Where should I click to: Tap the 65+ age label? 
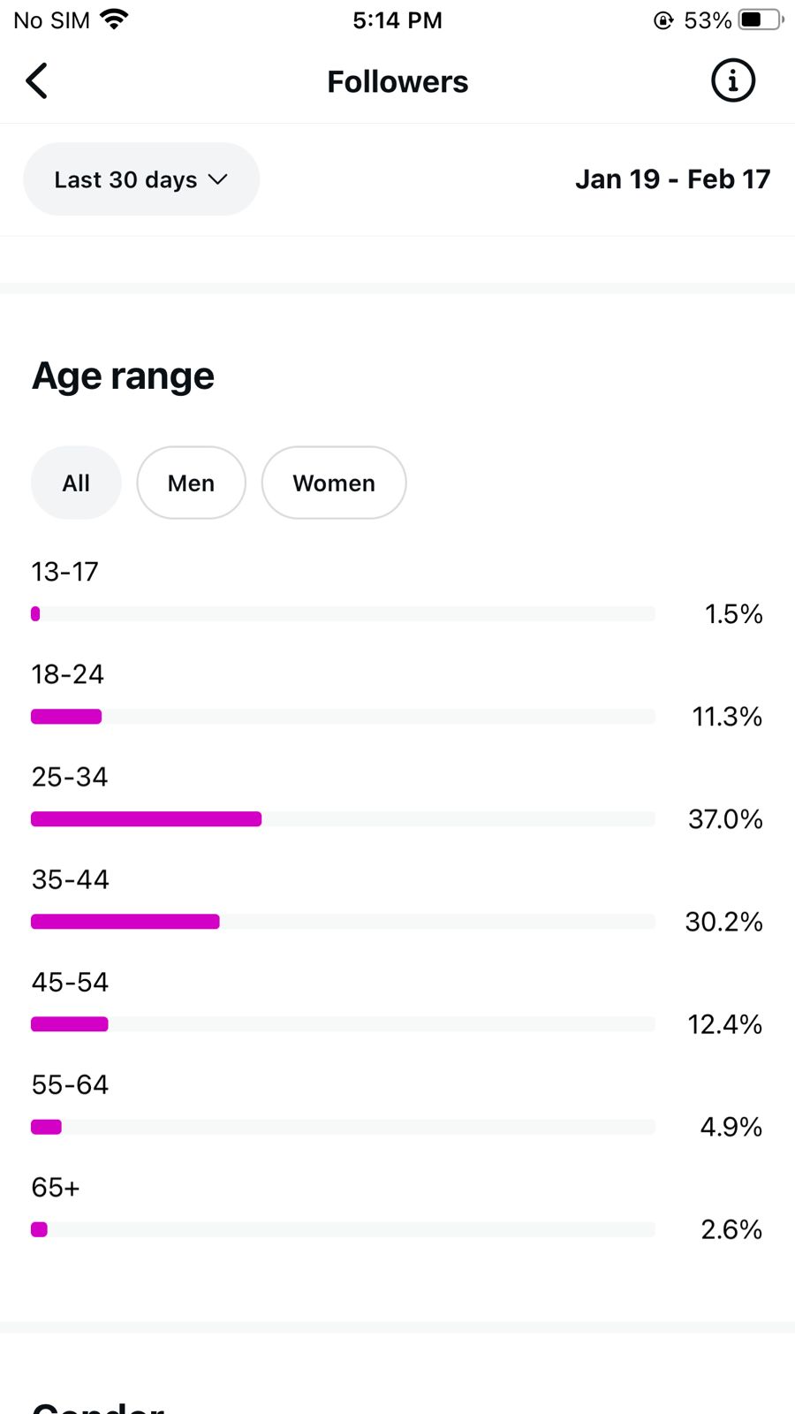pyautogui.click(x=56, y=1187)
